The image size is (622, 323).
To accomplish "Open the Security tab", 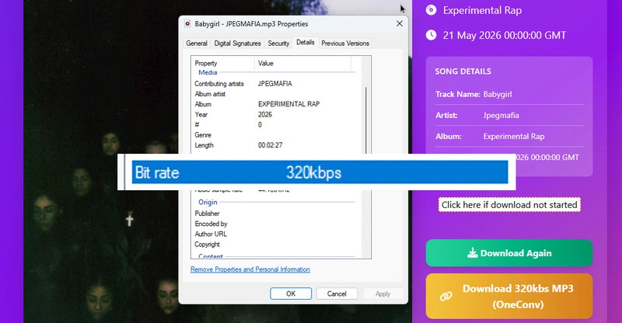I will tap(278, 43).
